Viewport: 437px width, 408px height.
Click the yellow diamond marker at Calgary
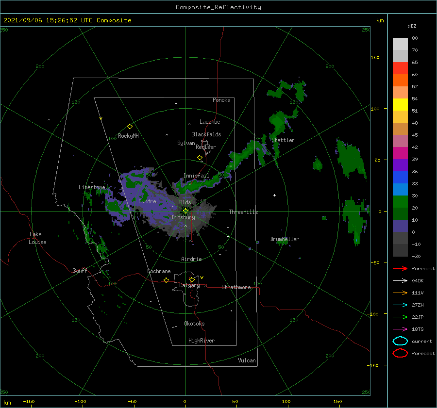pos(192,279)
